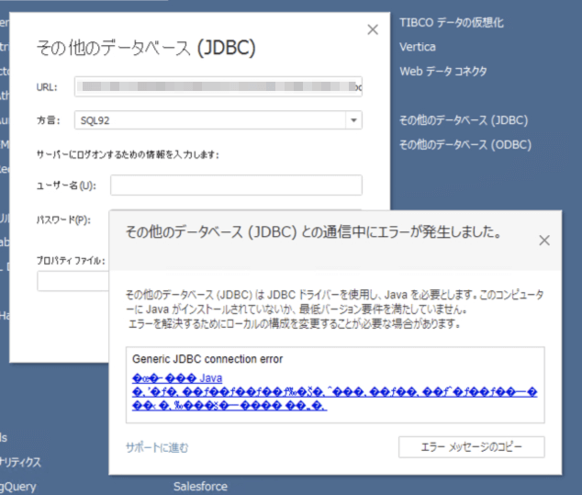Select the TIBCO データの仮想化 connector
This screenshot has height=495, width=582.
coord(452,23)
